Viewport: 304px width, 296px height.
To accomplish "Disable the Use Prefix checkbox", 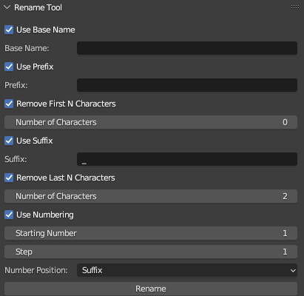I will tap(9, 67).
